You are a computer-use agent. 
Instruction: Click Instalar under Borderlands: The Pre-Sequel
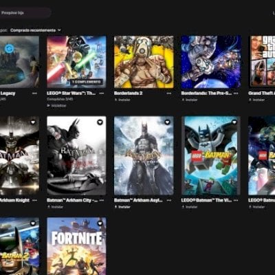tap(190, 100)
